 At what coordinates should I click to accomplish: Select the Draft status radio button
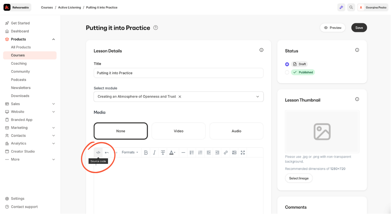point(287,64)
